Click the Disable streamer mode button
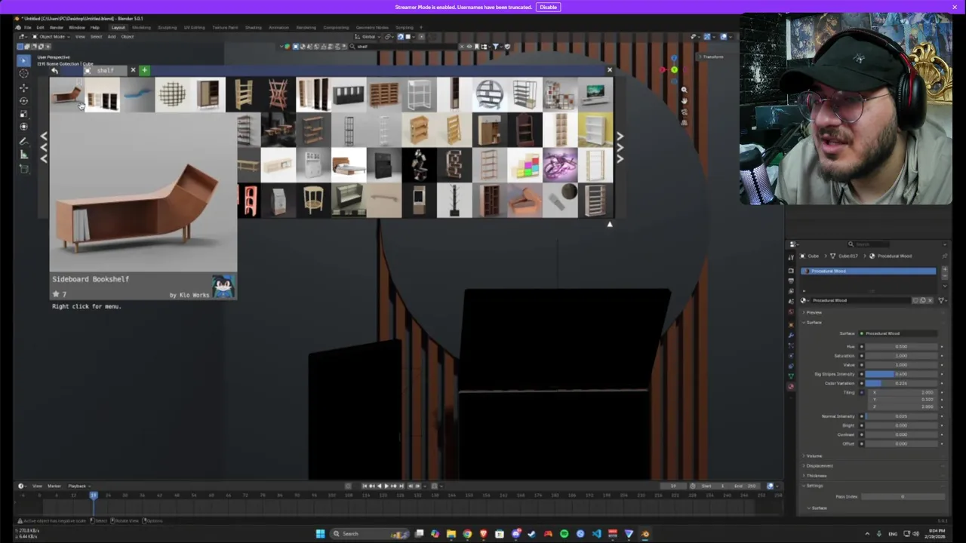This screenshot has height=543, width=966. [548, 7]
